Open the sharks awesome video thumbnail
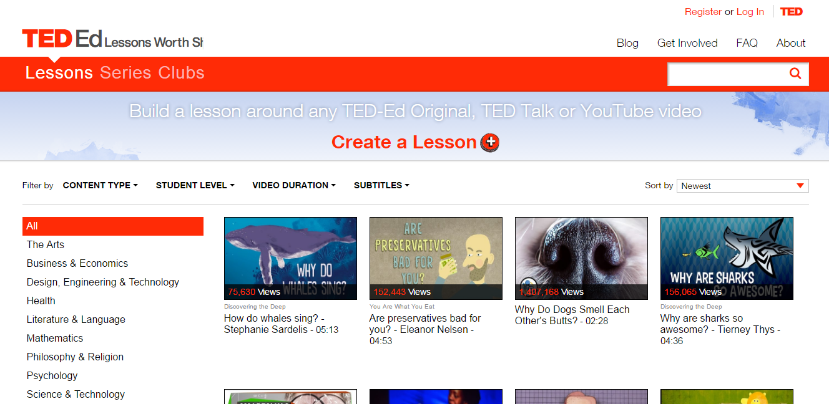829x404 pixels. (x=727, y=258)
